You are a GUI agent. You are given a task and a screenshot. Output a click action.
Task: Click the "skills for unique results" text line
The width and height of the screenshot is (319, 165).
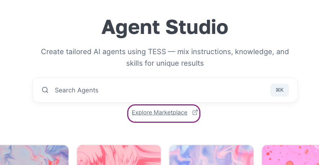165,63
